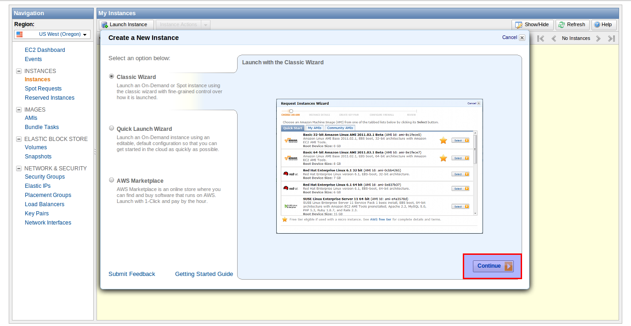Select the Quick Launch Wizard radio button
This screenshot has height=326, width=631.
tap(112, 129)
